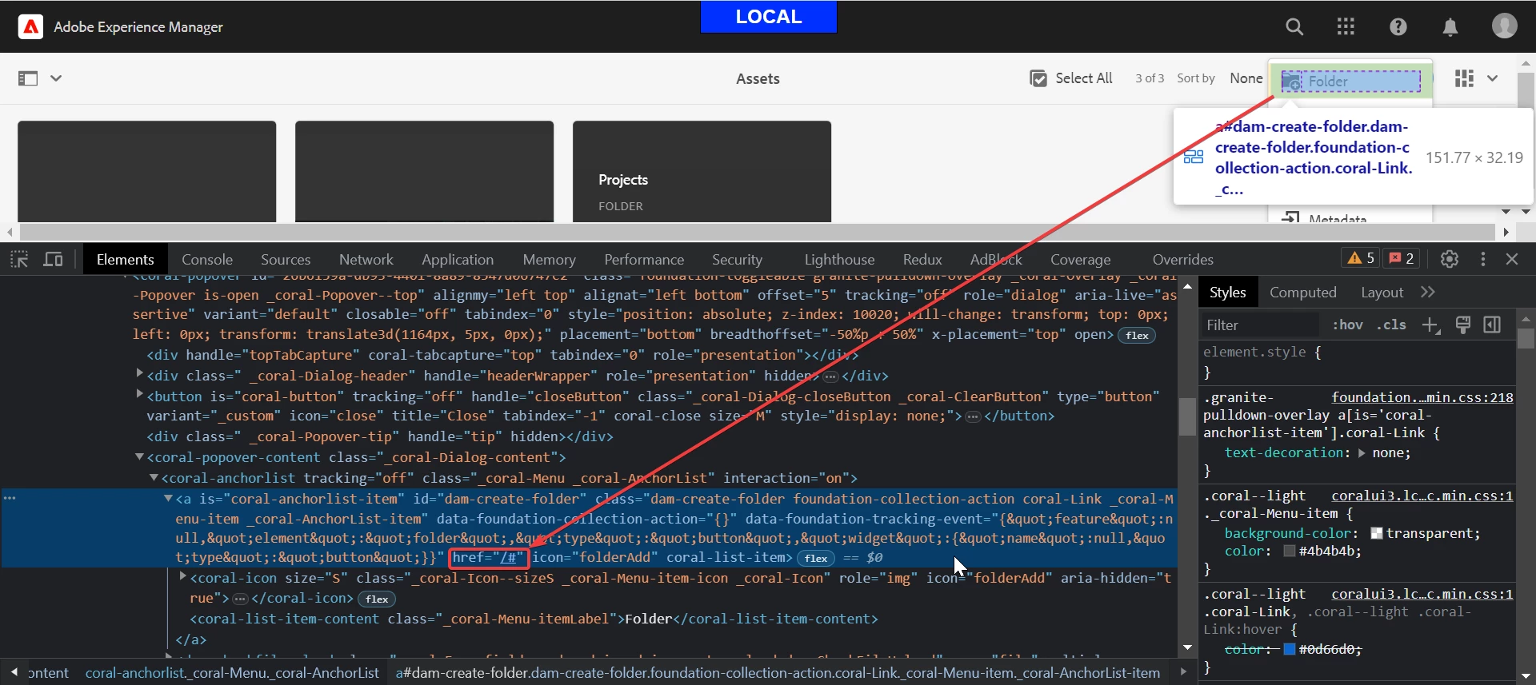Open foundation...min.css:218 source link
Image resolution: width=1536 pixels, height=685 pixels.
click(x=1422, y=397)
